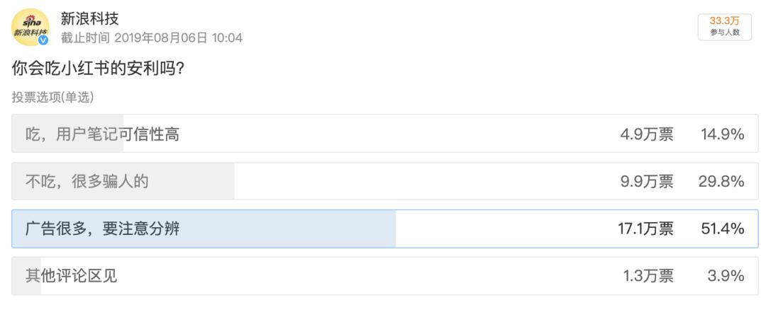Pick the 广告很多，要注意分辨 option

click(102, 229)
